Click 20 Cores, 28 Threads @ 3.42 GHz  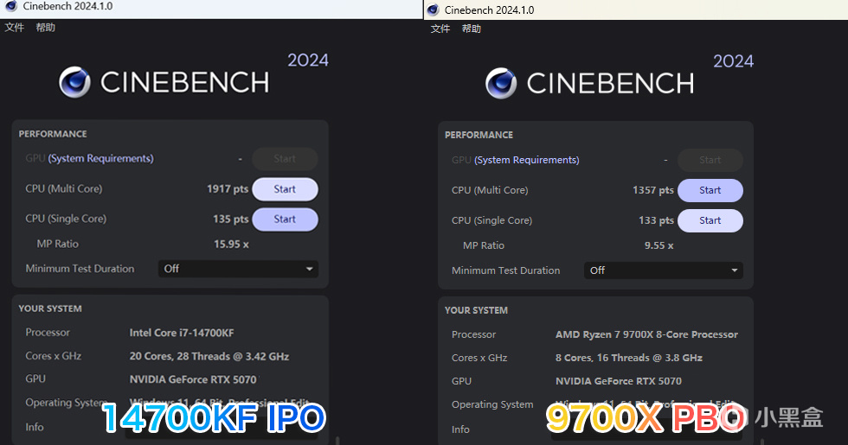point(209,356)
